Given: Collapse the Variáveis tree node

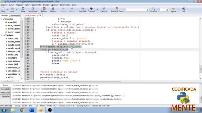Looking at the screenshot, I should click(1, 35).
